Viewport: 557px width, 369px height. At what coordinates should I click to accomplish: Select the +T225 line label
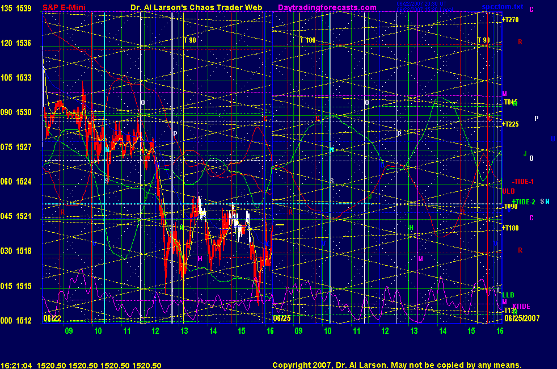[x=510, y=124]
